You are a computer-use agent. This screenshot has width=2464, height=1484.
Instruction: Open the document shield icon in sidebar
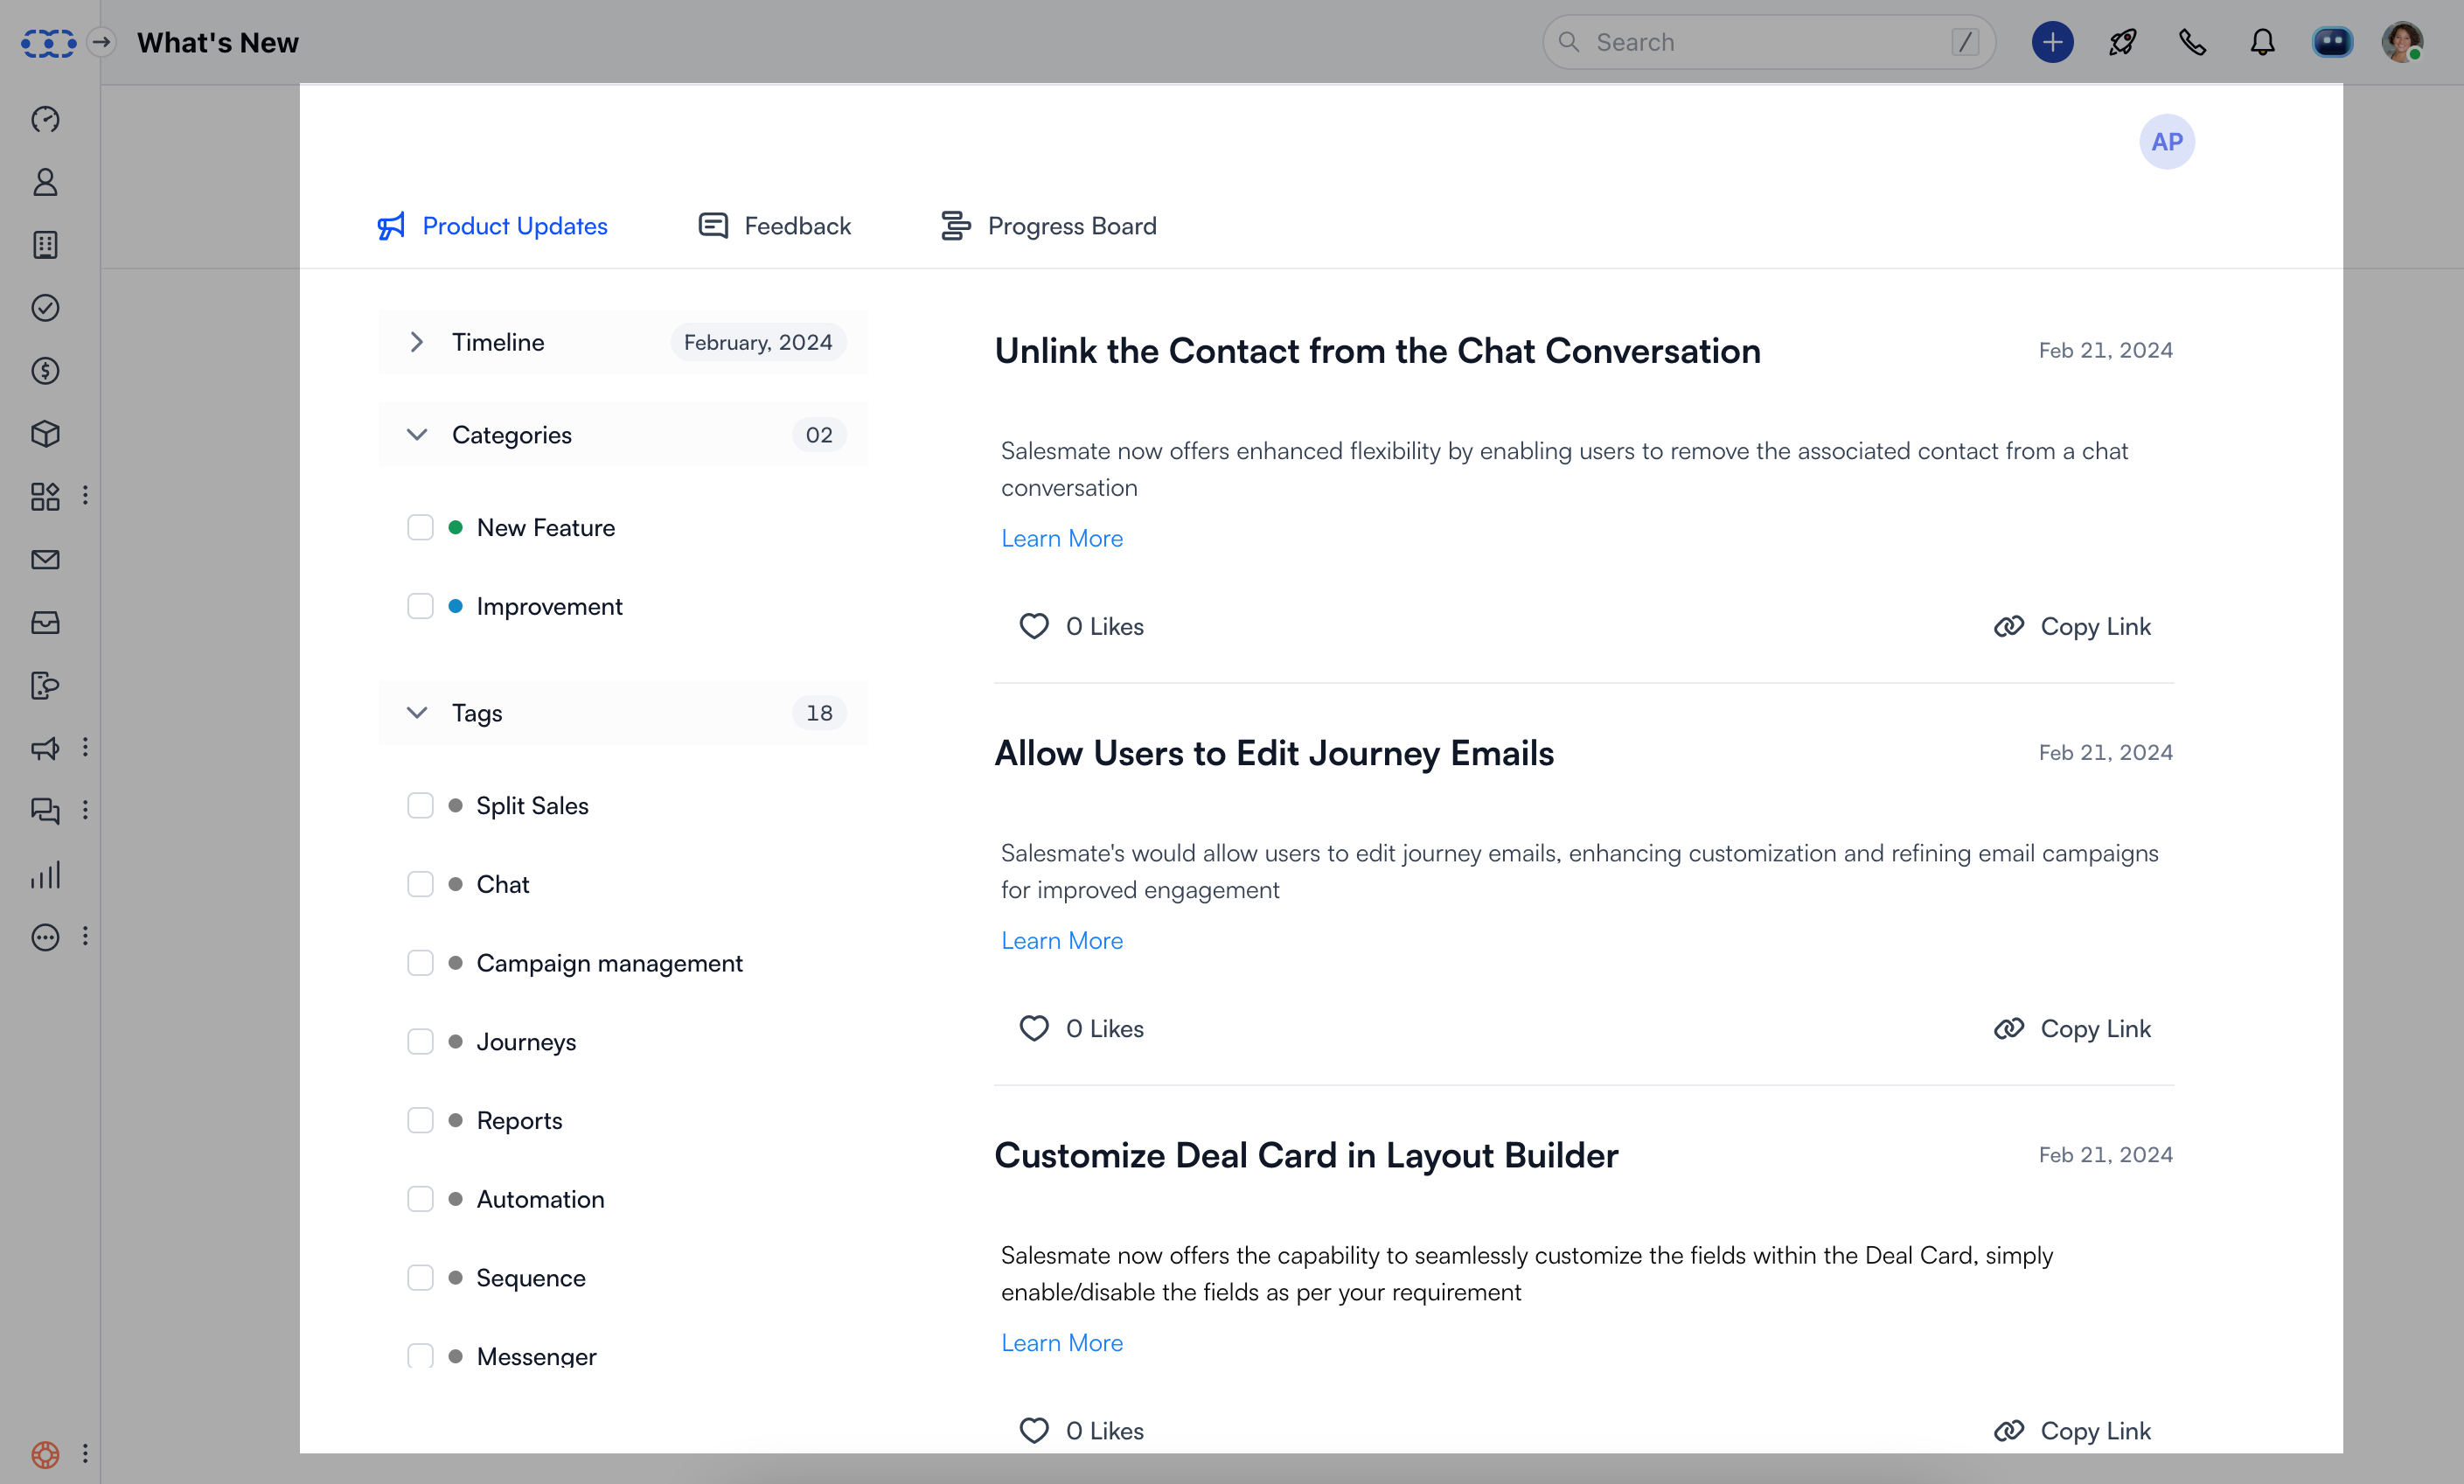[45, 686]
